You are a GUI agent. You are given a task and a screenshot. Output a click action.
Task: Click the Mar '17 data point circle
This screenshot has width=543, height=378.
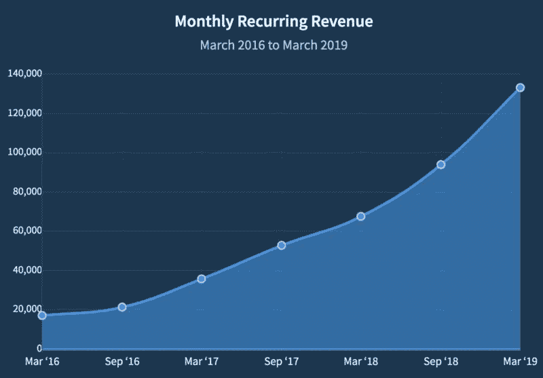(x=202, y=279)
